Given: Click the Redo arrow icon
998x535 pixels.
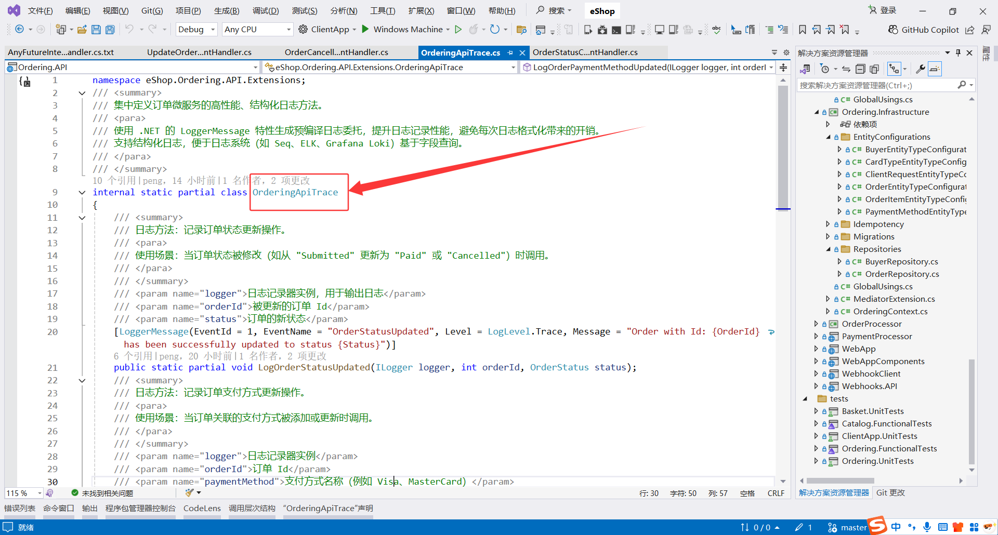Looking at the screenshot, I should 152,30.
